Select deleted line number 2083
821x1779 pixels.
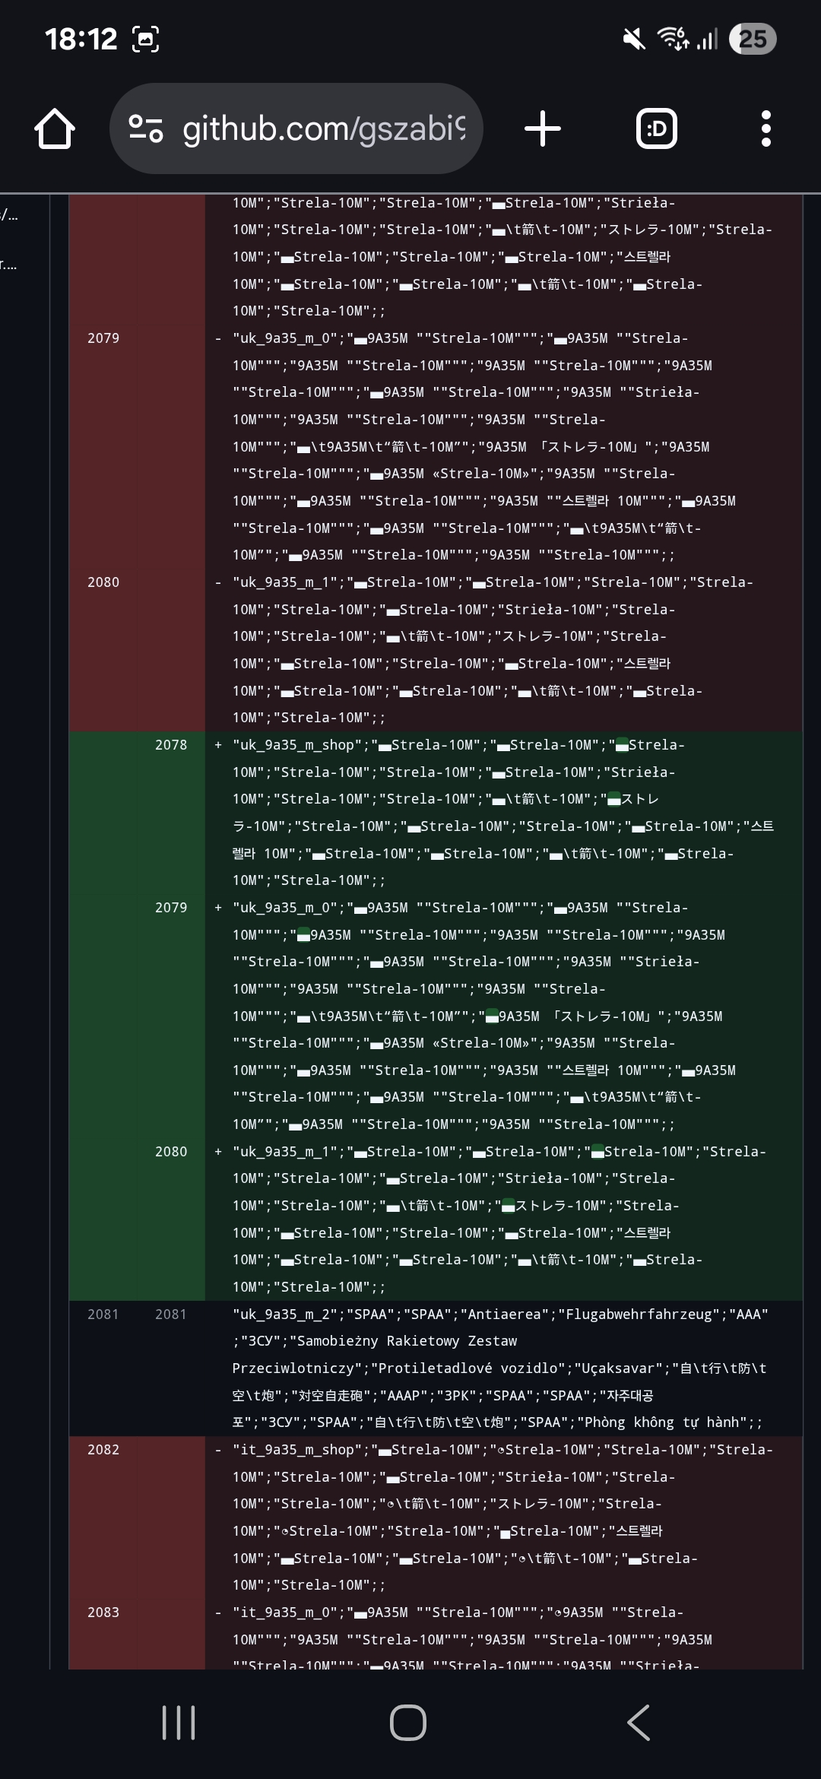click(103, 1613)
